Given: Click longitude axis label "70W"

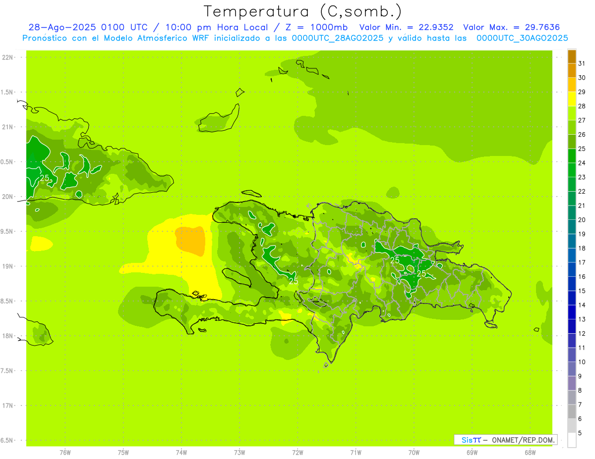Looking at the screenshot, I should coord(414,453).
